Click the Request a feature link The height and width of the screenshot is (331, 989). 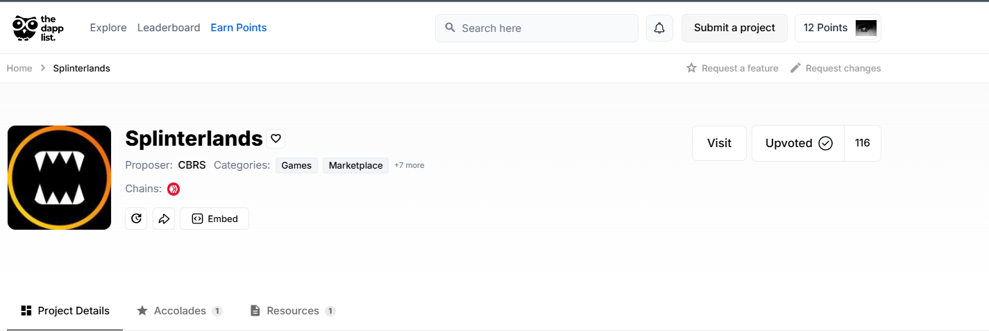tap(740, 68)
